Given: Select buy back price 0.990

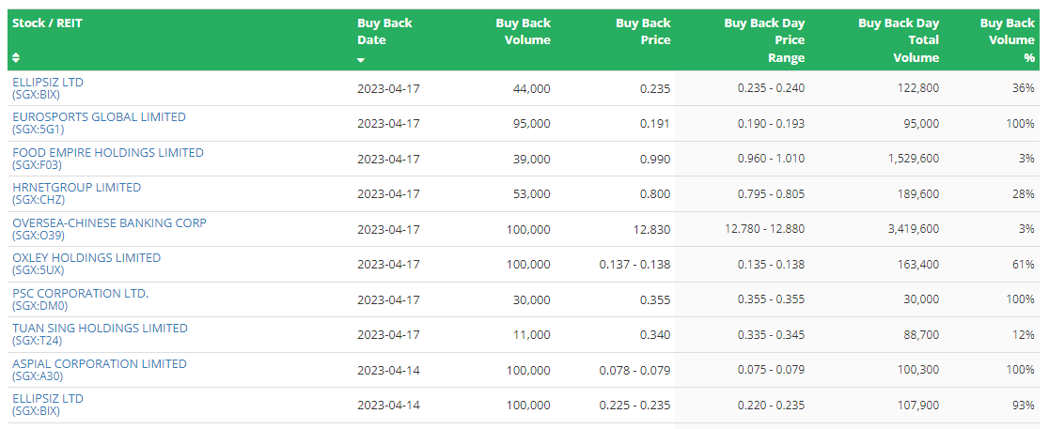Looking at the screenshot, I should 656,159.
